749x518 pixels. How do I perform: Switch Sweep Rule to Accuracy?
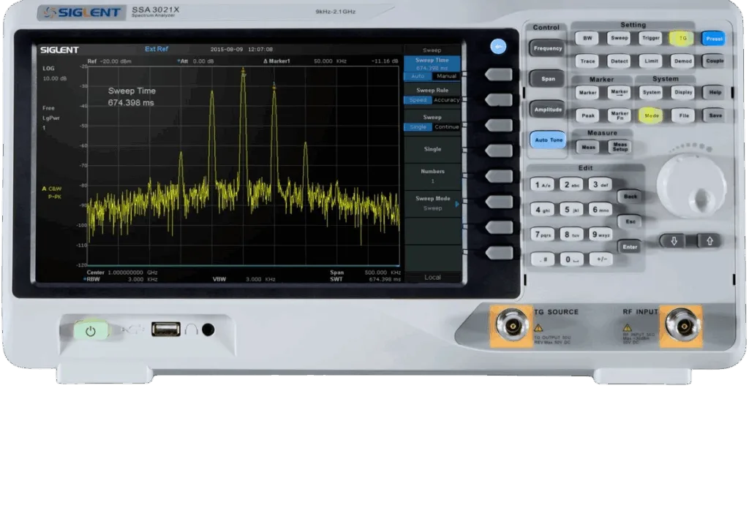pos(446,100)
